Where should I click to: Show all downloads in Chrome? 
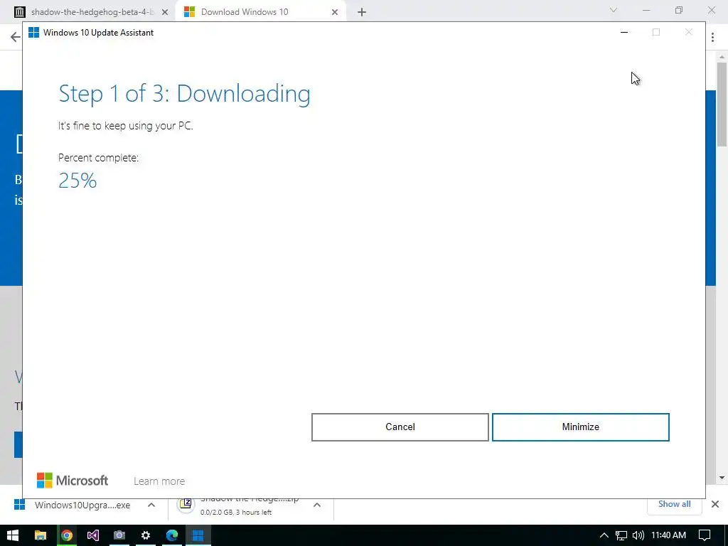pyautogui.click(x=674, y=504)
